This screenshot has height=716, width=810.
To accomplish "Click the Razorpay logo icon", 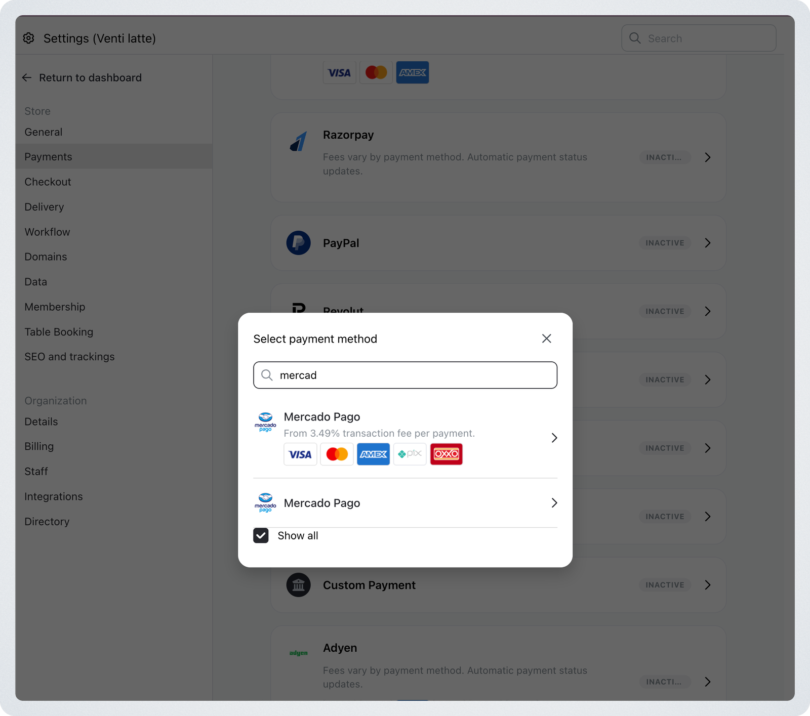I will 299,142.
